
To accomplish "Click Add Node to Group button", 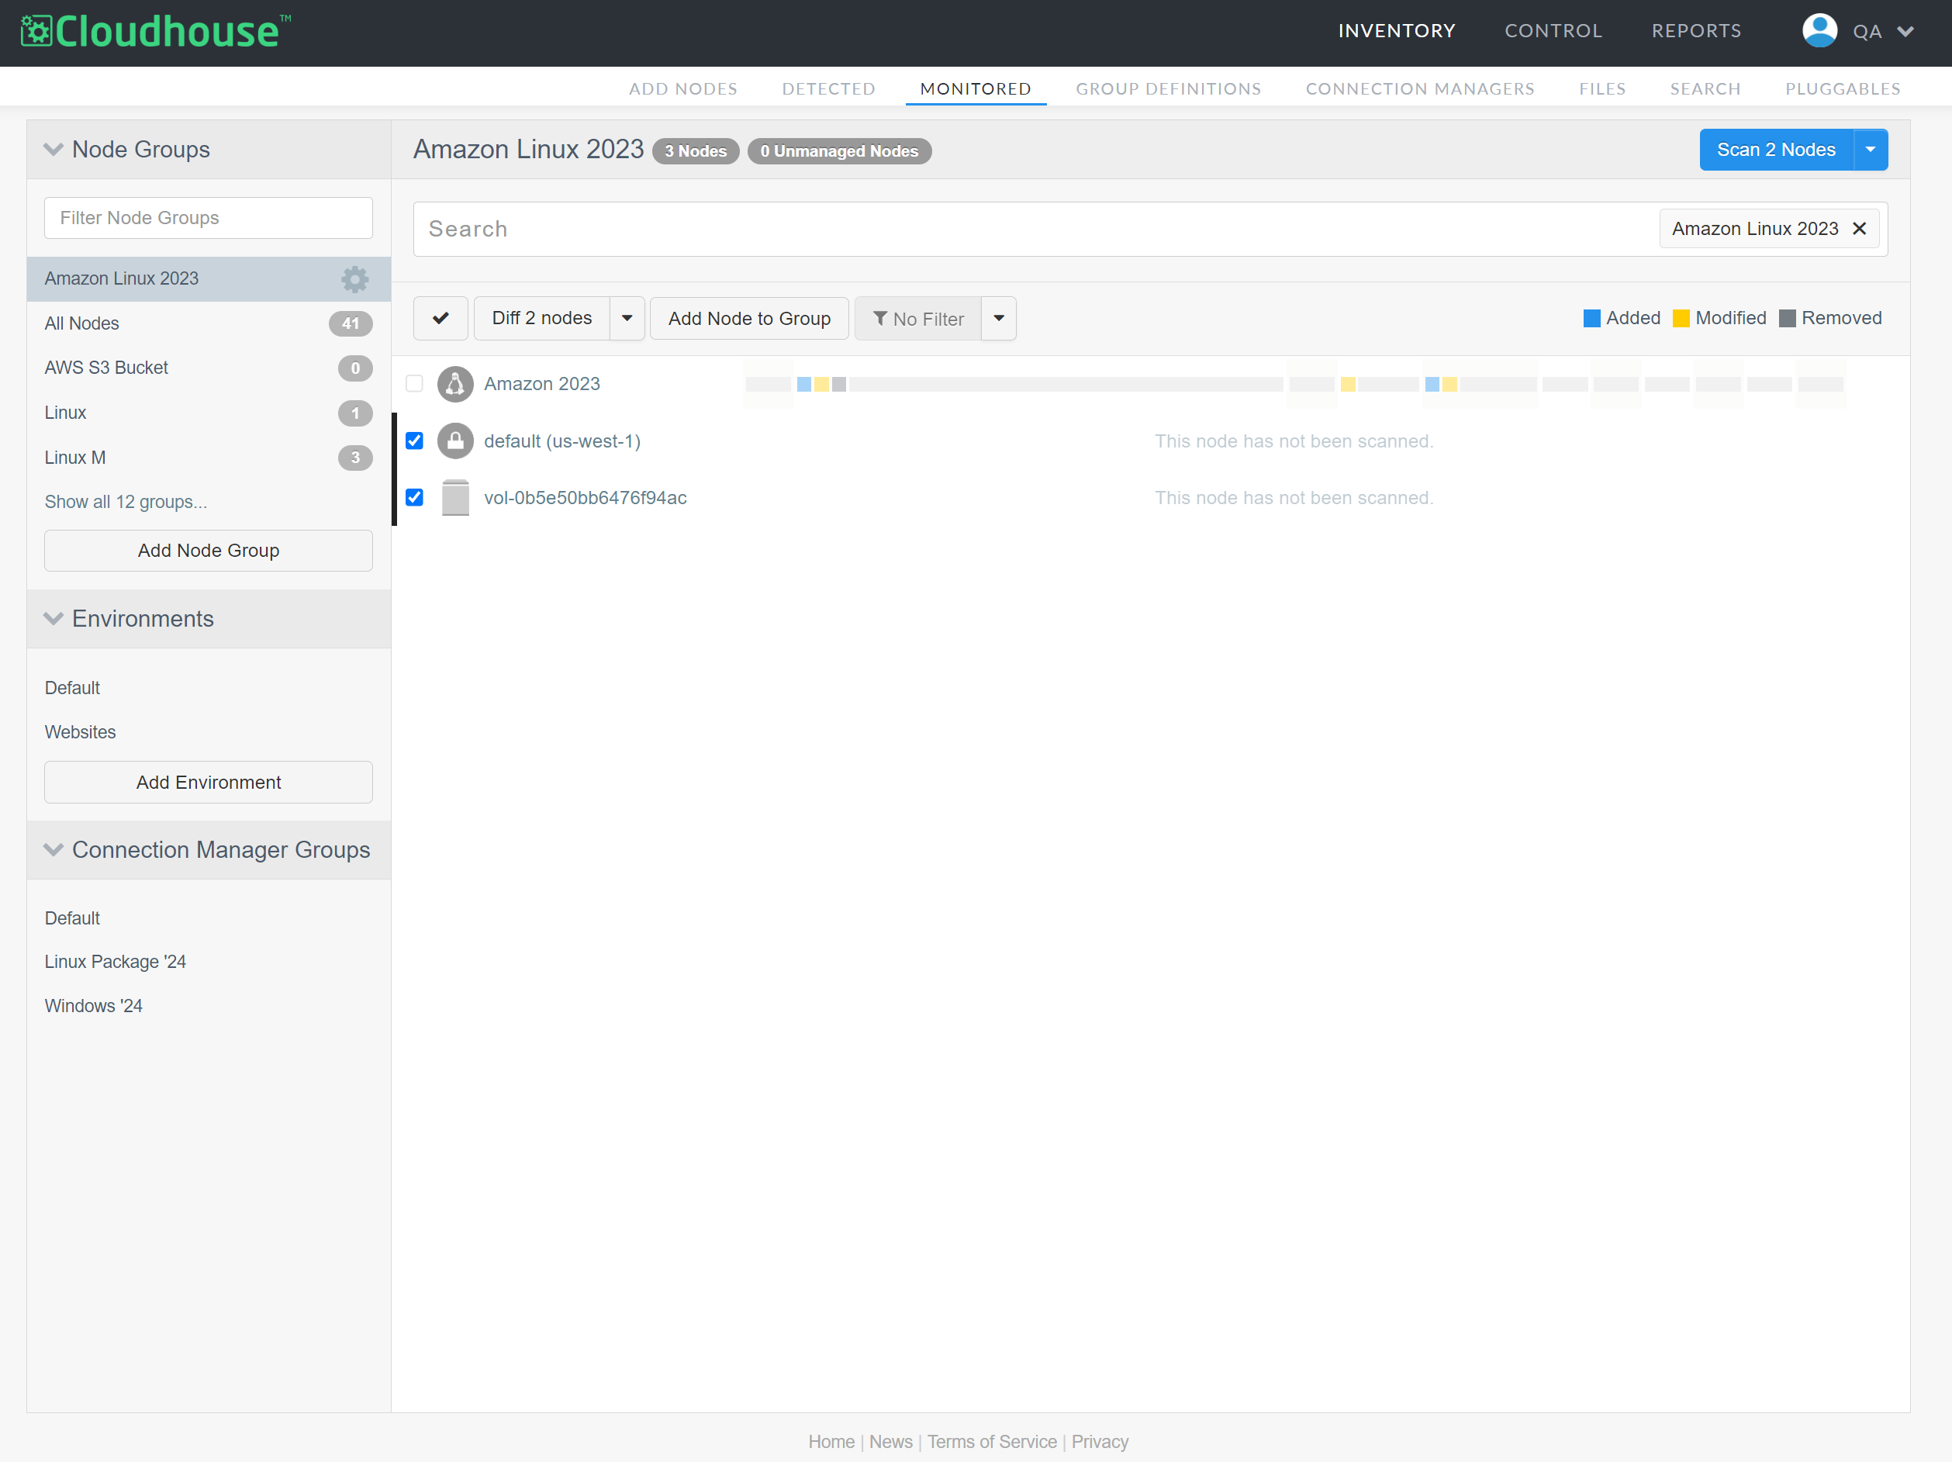I will (x=749, y=319).
